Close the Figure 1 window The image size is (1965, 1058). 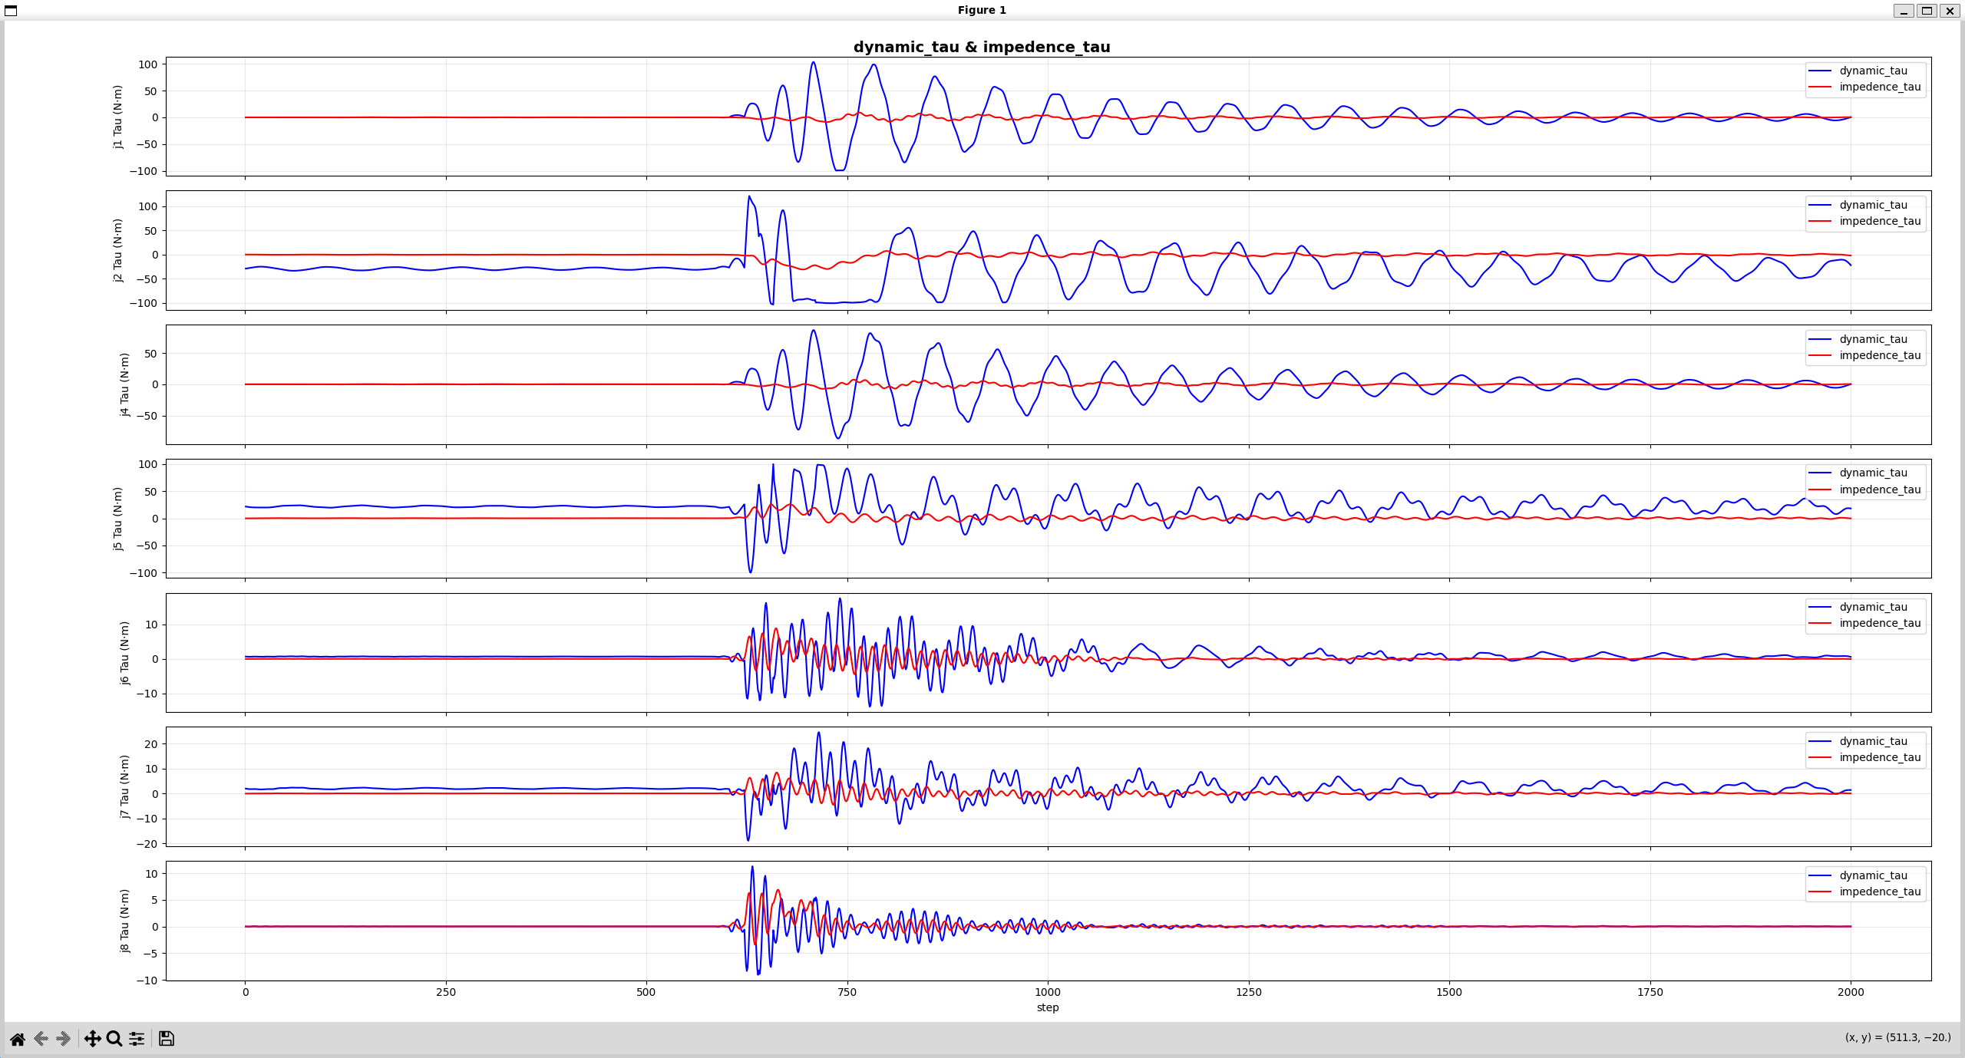1950,11
